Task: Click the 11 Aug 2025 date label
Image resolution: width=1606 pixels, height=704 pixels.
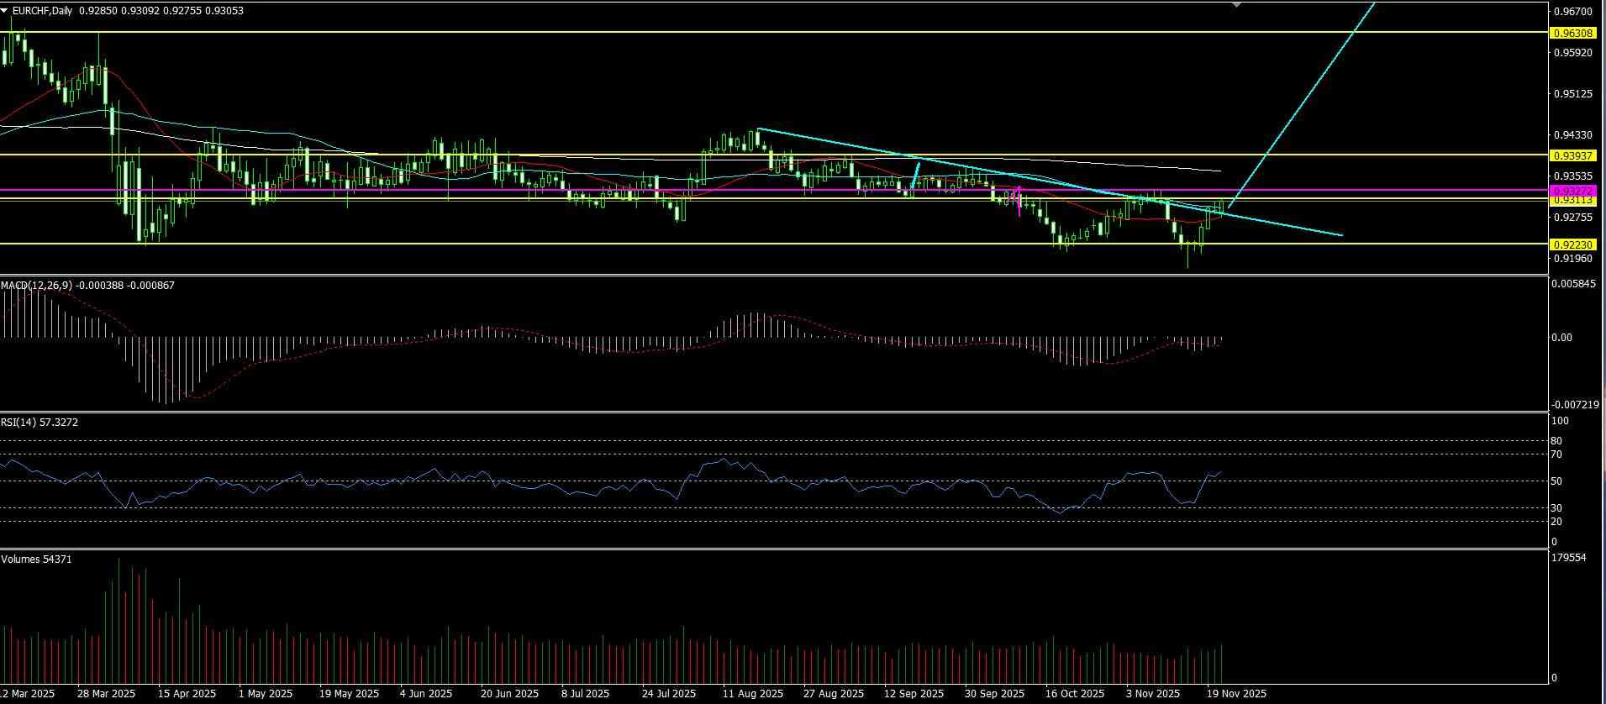Action: [753, 694]
